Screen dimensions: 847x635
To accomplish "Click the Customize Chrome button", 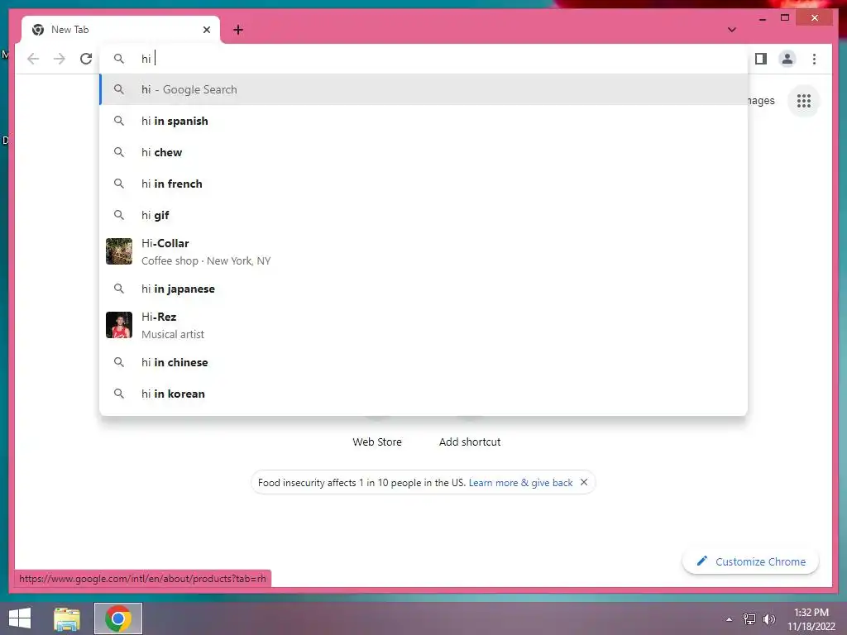I will pos(751,561).
